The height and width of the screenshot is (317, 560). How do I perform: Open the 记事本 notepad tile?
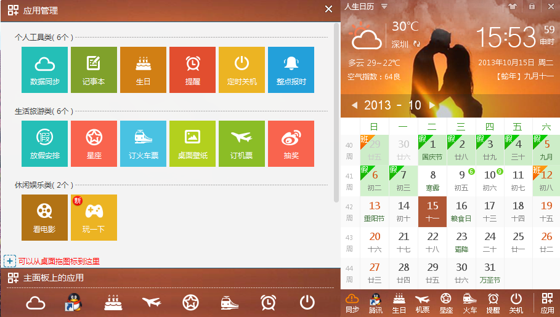94,70
